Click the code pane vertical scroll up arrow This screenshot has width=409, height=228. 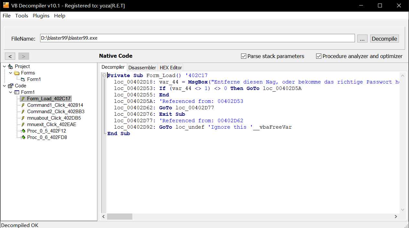point(403,76)
